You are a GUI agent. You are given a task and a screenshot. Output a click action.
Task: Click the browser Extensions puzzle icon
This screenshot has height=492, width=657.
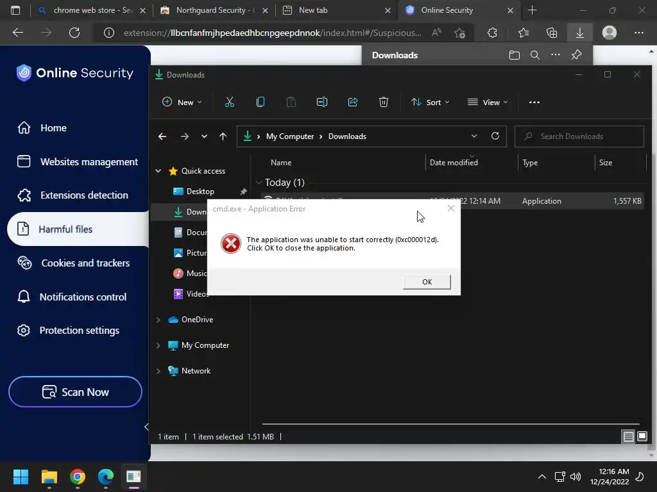492,33
